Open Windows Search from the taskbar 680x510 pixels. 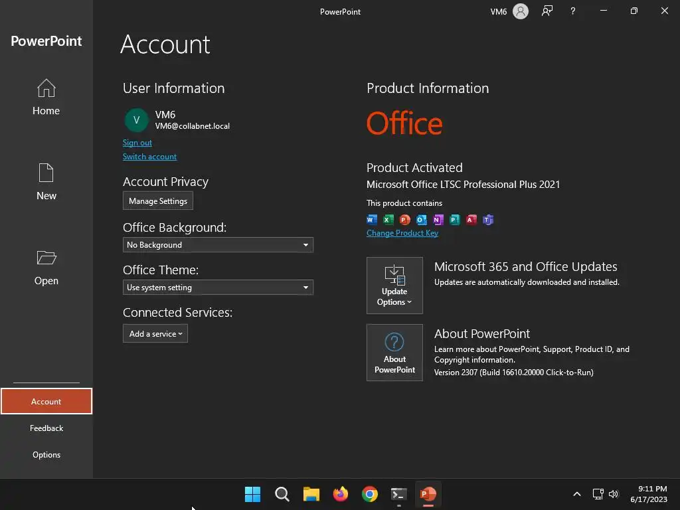(282, 494)
